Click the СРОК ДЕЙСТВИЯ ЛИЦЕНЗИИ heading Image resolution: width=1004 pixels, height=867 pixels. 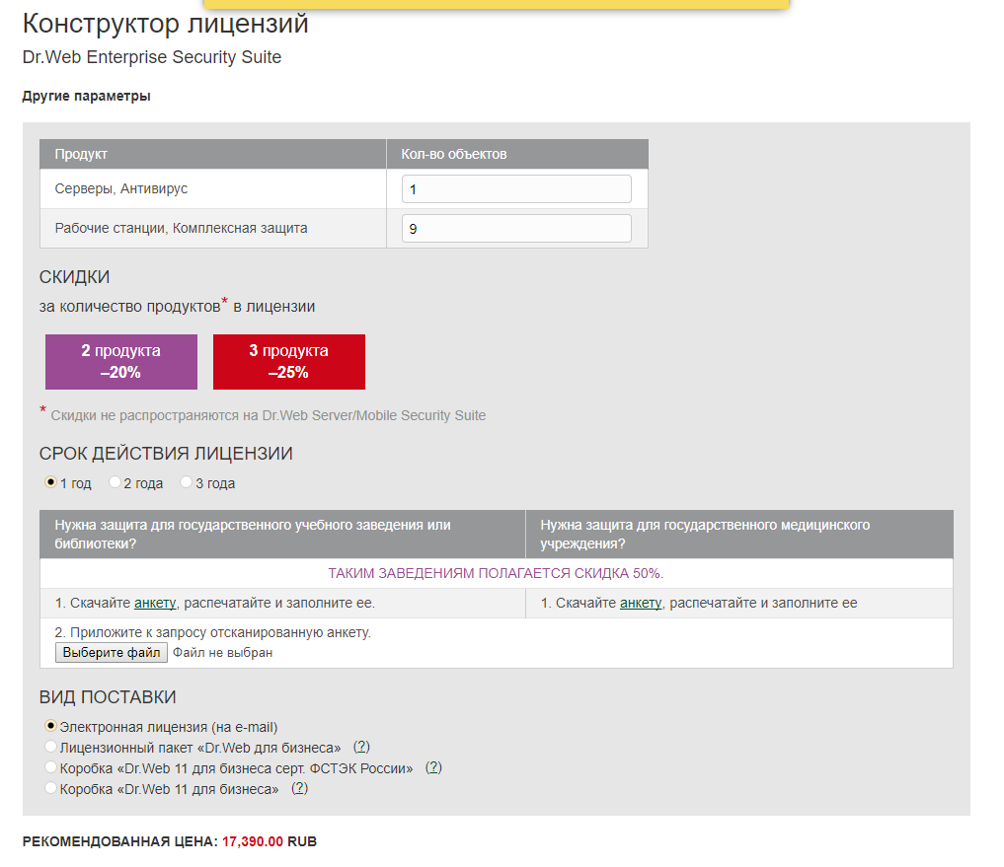pyautogui.click(x=166, y=454)
